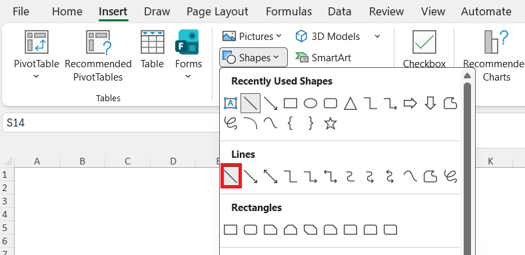The image size is (525, 255).
Task: Insert a SmartArt graphic
Action: 323,57
